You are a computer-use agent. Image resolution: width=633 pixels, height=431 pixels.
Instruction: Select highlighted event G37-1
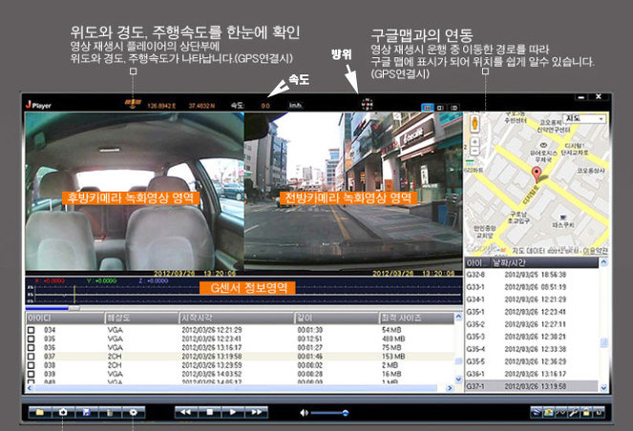[531, 386]
